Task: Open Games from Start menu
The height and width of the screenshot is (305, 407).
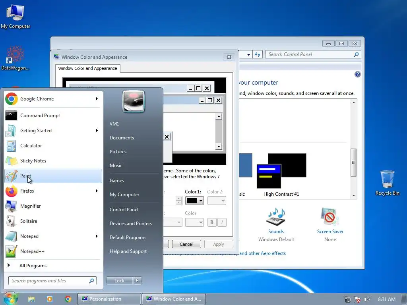Action: [117, 181]
